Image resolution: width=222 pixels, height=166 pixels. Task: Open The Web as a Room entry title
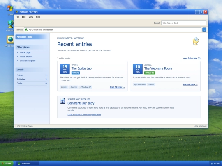point(158,68)
